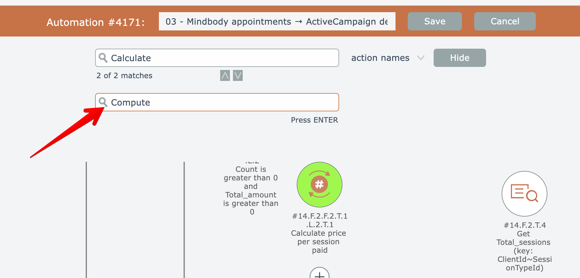Open the action names dropdown
Screen dimensions: 580x278
(x=380, y=58)
